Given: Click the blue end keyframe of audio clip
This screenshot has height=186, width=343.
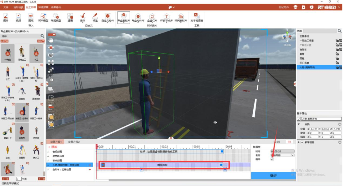Looking at the screenshot, I should [x=222, y=152].
